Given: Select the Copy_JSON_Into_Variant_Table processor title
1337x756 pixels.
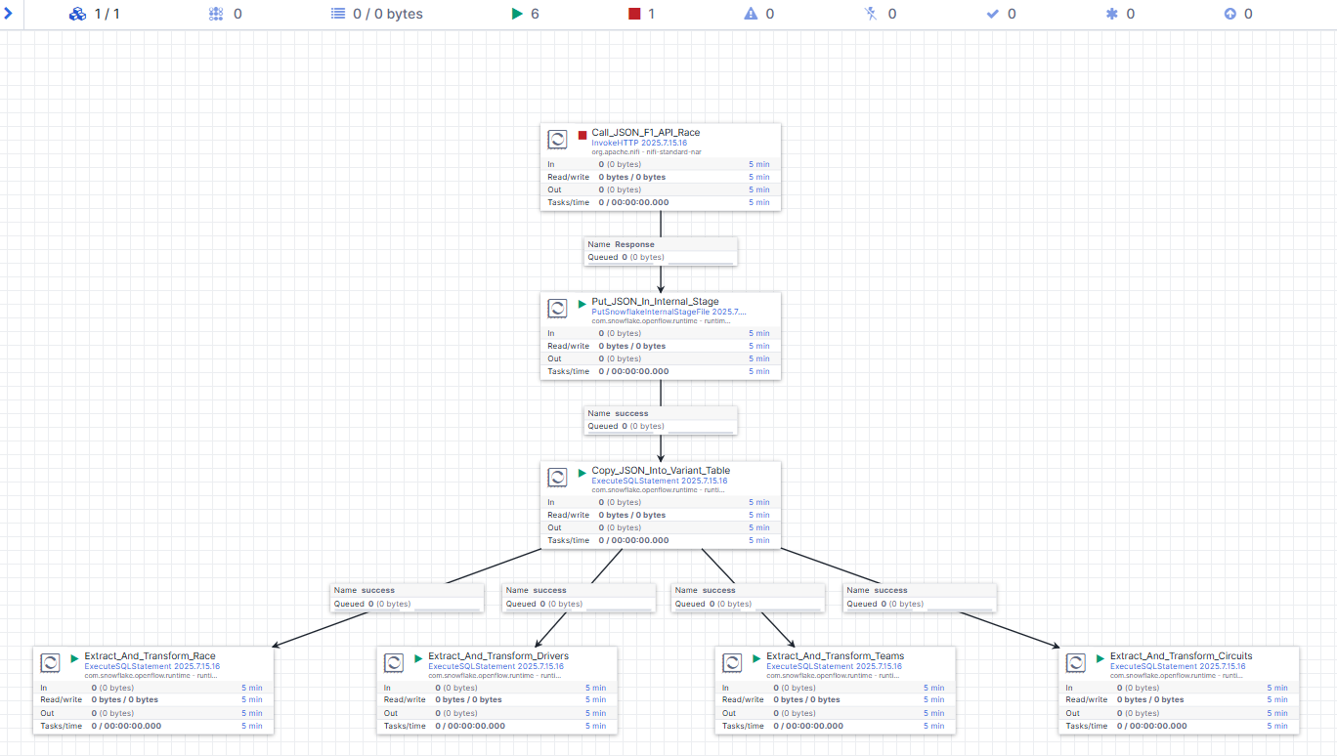Looking at the screenshot, I should tap(661, 471).
